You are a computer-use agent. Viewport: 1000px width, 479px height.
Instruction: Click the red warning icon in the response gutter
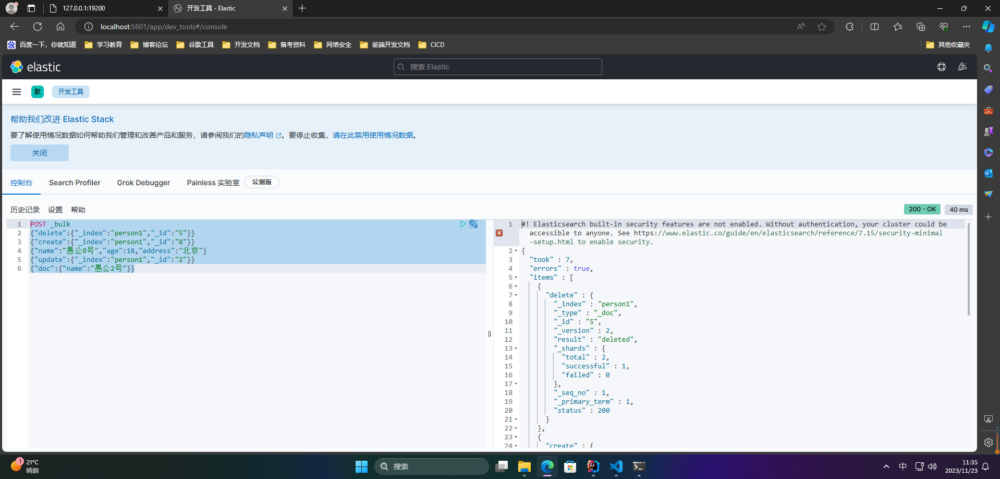tap(499, 233)
